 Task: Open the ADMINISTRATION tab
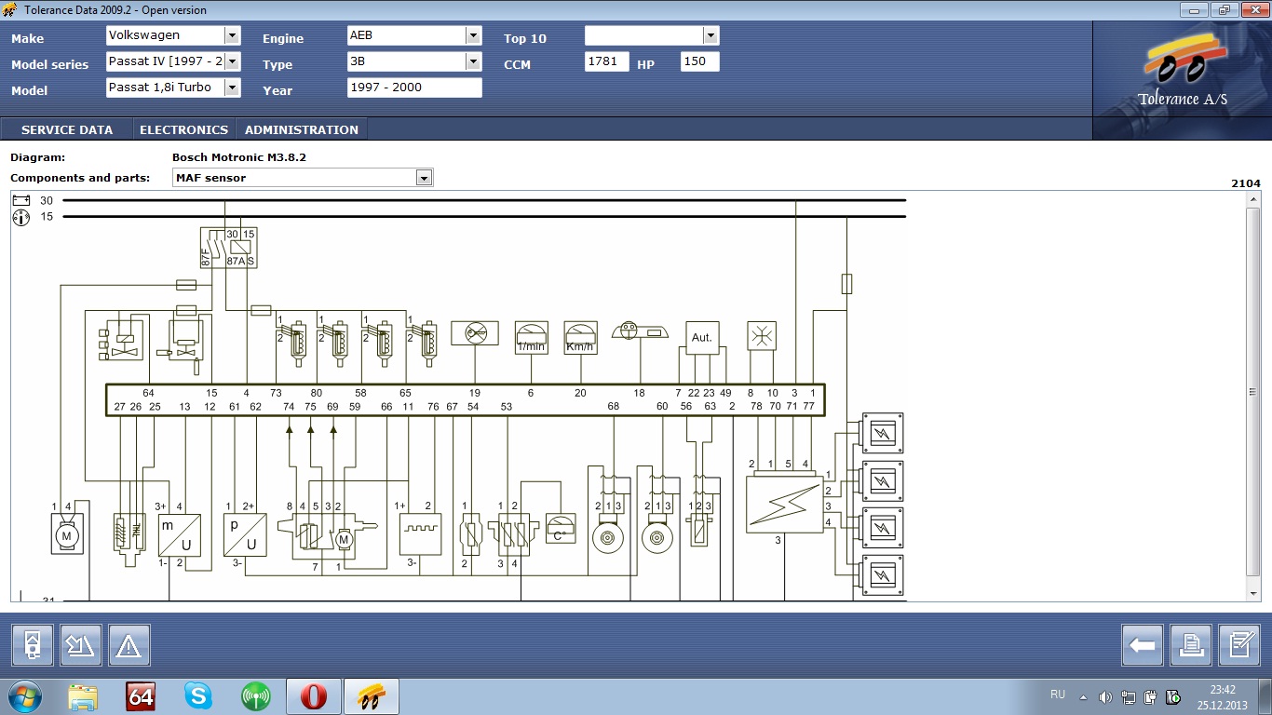click(302, 129)
